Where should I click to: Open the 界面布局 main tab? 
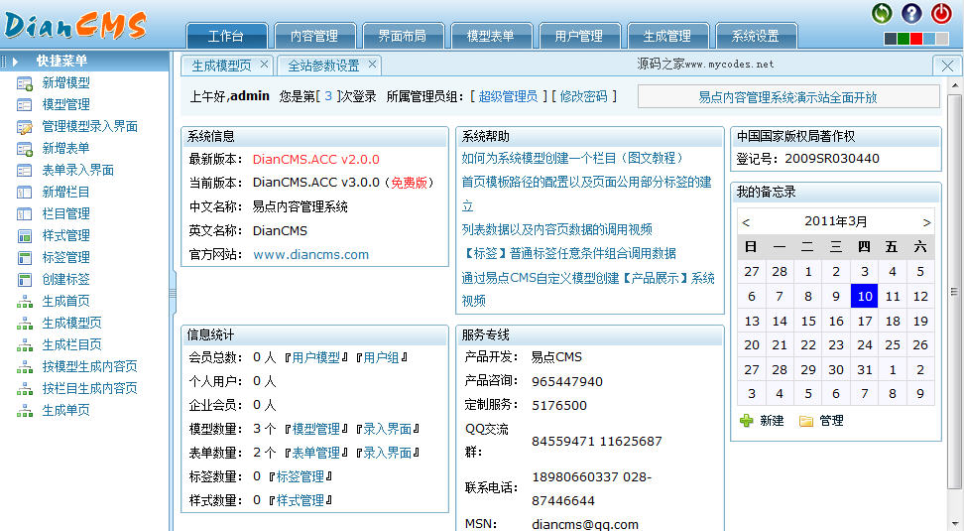[x=403, y=36]
